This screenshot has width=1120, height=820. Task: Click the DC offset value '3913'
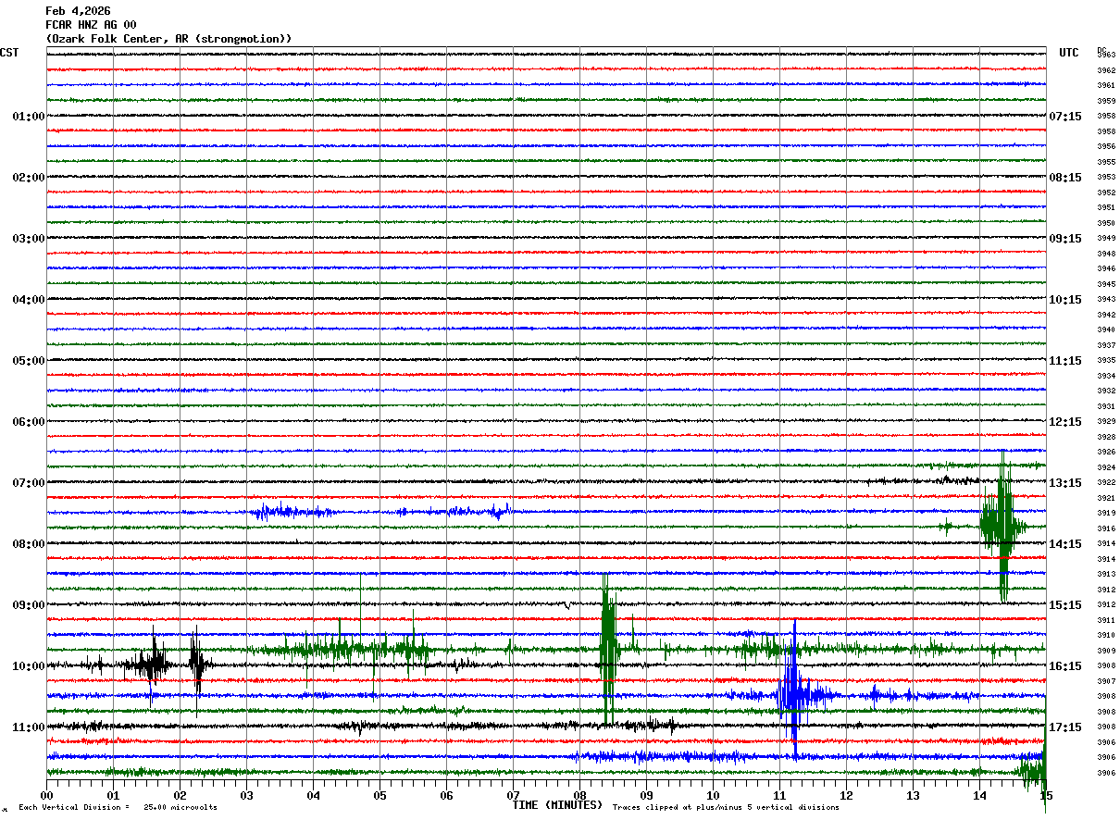tap(1106, 574)
